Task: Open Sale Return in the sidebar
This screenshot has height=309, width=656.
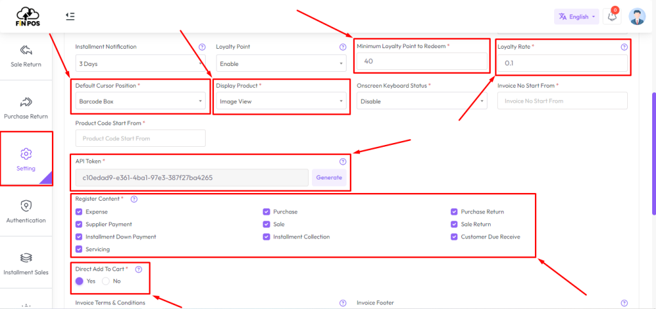Action: 26,56
